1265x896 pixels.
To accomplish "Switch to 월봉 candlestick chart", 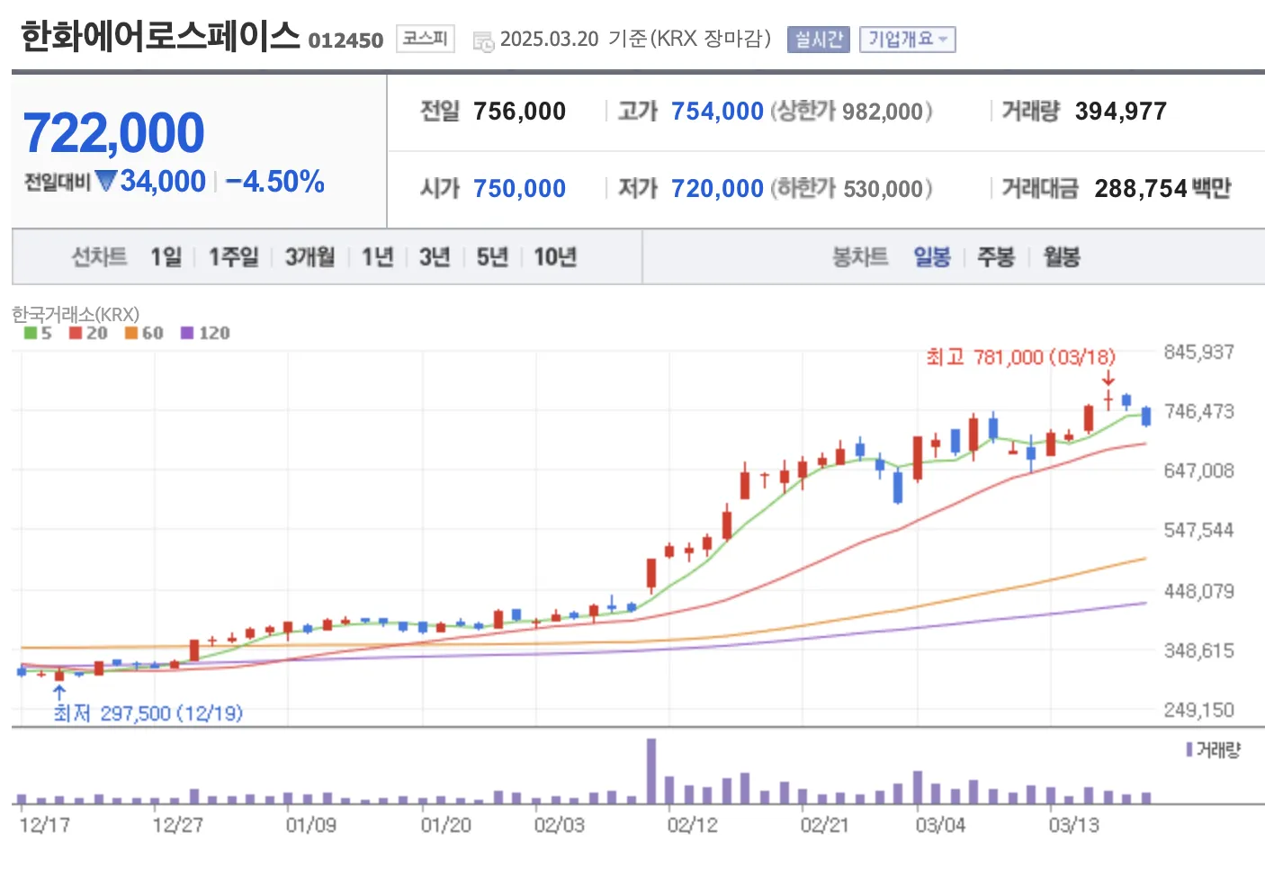I will (x=1062, y=257).
